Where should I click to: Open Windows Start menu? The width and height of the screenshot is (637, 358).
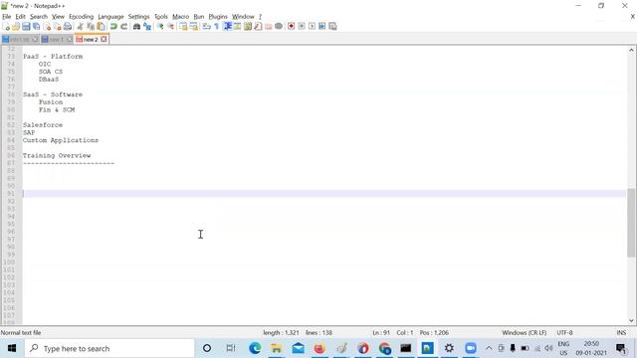tap(12, 348)
